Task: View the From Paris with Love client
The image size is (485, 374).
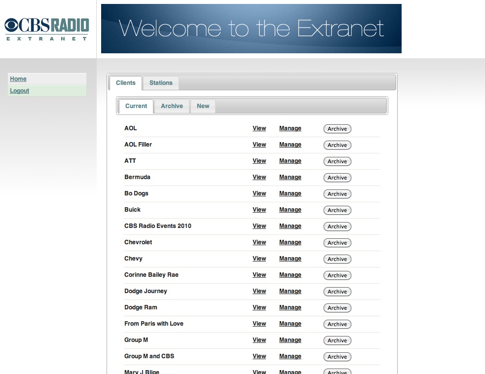Action: tap(259, 324)
